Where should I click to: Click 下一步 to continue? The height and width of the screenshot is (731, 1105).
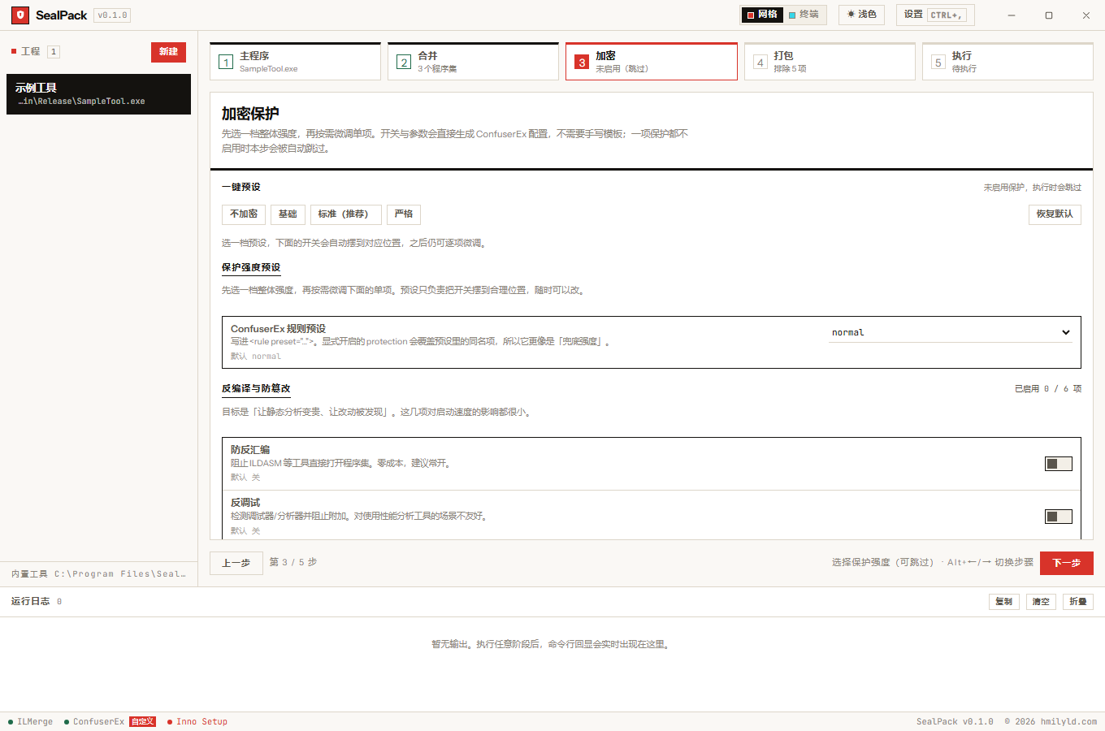(1067, 563)
